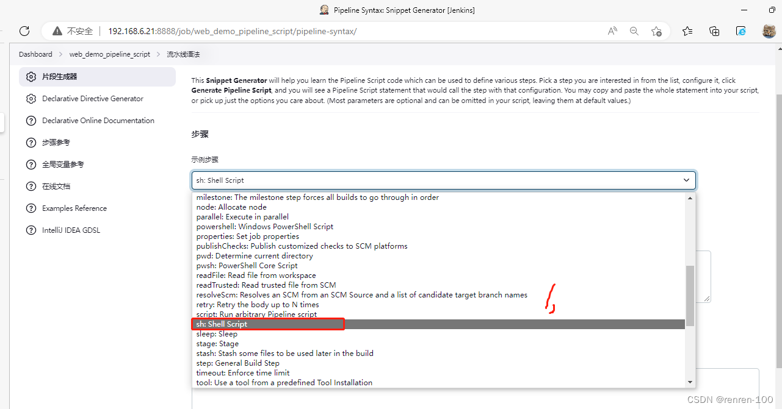Select 'powershell: Windows PowerShell Script' option

(x=438, y=227)
